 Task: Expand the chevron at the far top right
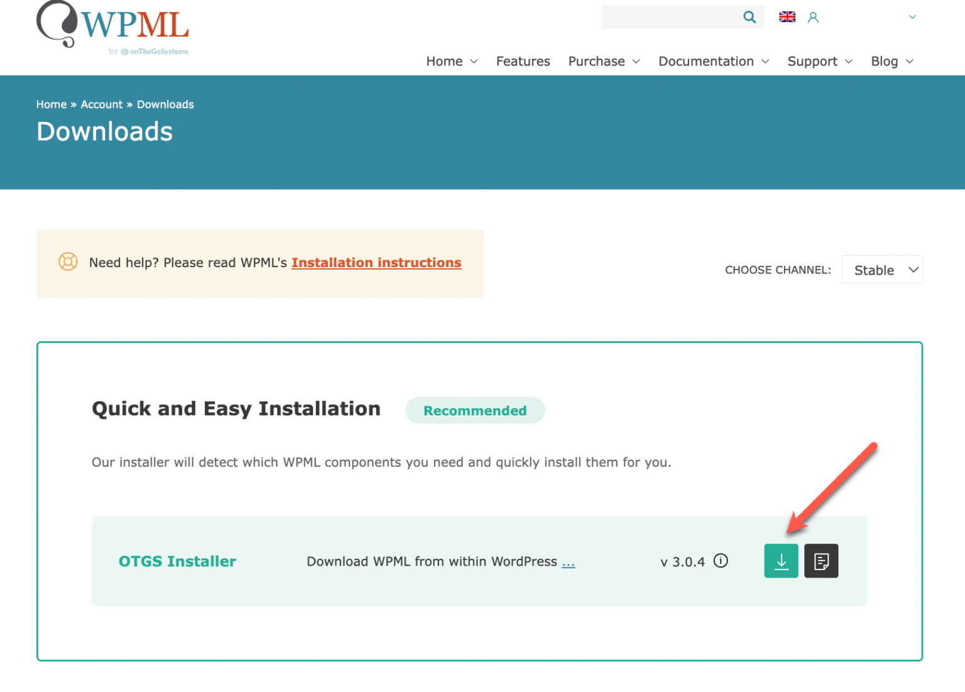click(912, 17)
